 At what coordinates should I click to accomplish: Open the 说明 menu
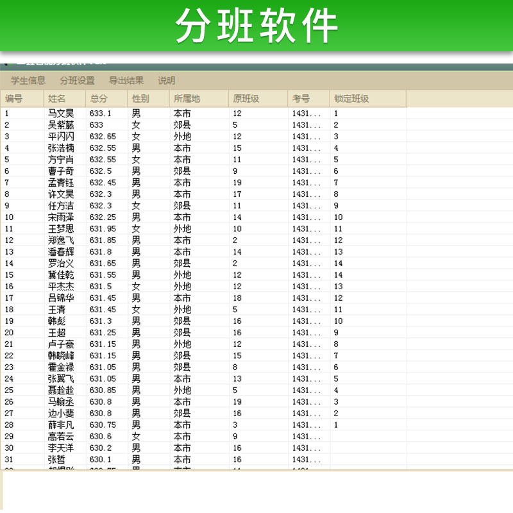[x=167, y=81]
